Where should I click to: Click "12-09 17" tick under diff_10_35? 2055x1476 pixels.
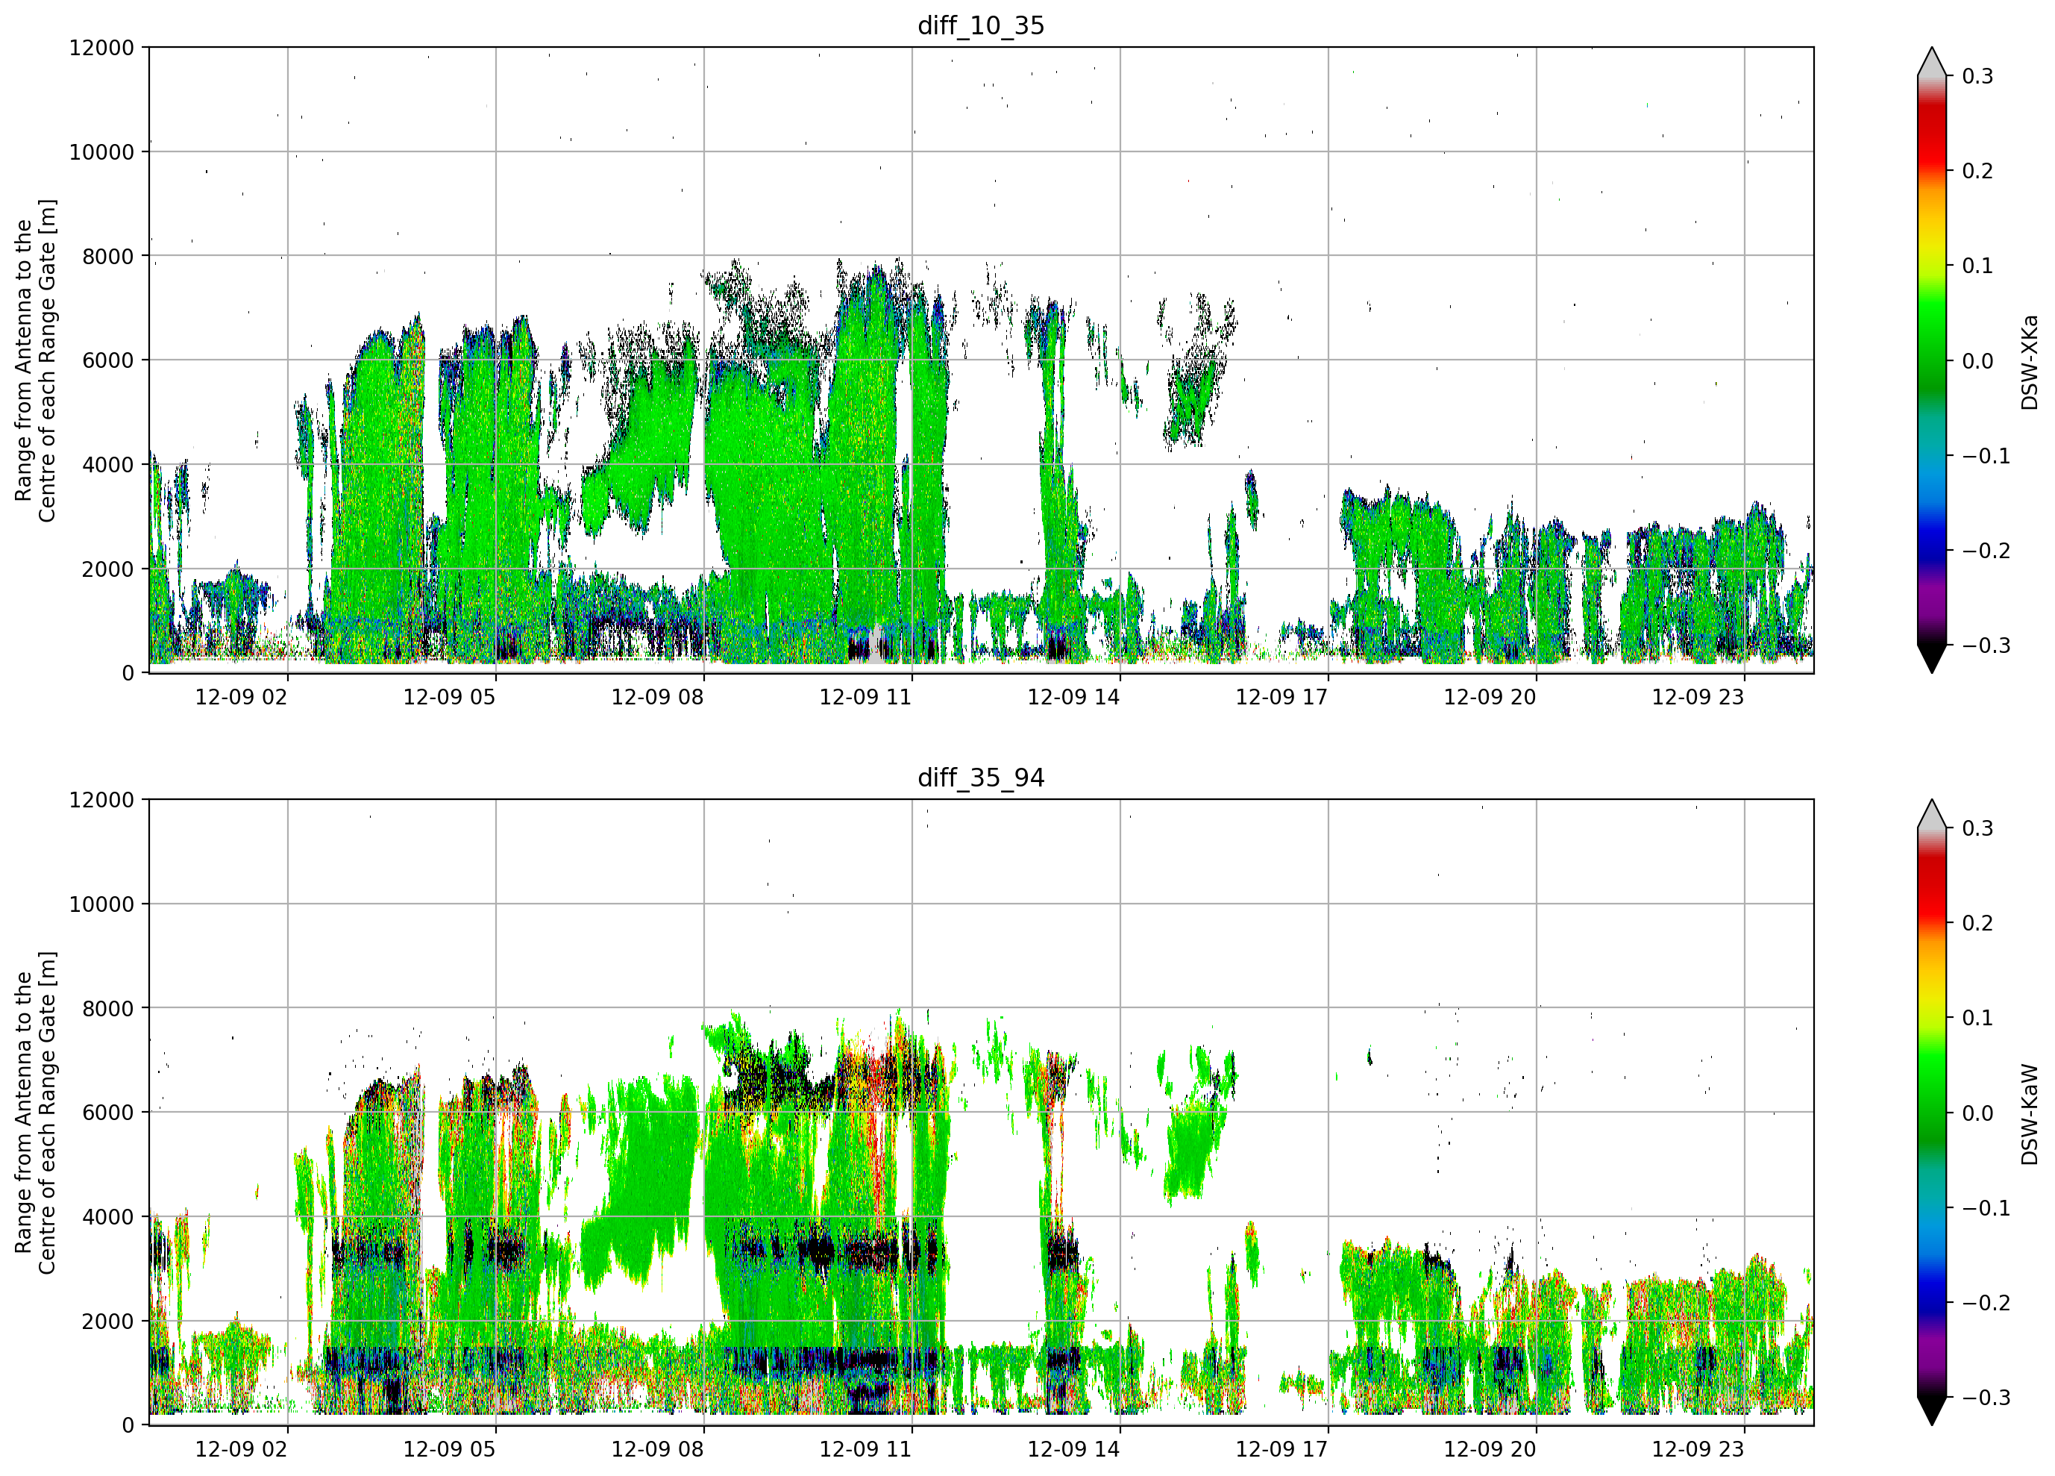coord(1282,697)
